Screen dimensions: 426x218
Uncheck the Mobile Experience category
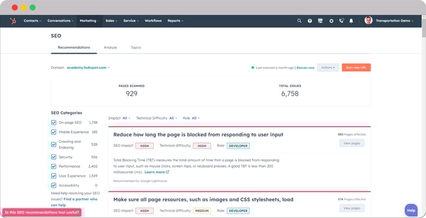tap(54, 132)
